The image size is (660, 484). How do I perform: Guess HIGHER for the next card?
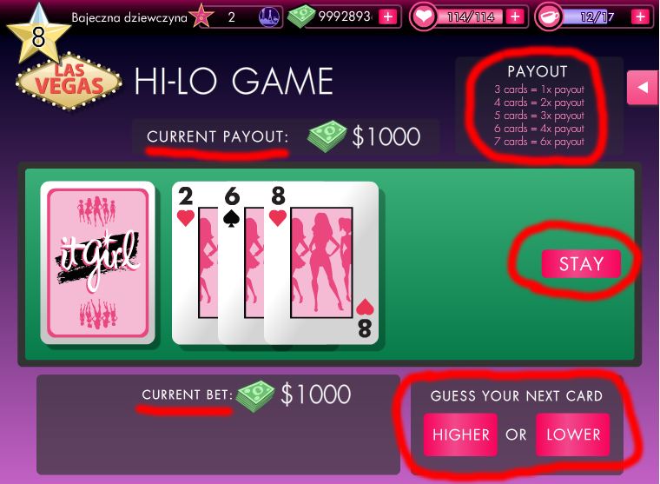pyautogui.click(x=460, y=434)
